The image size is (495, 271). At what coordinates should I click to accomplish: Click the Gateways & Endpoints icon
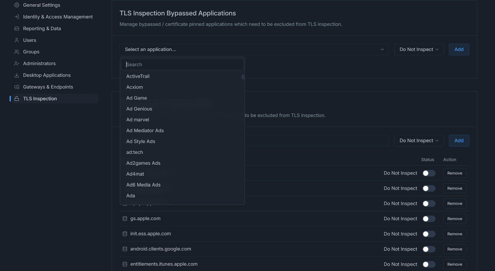click(17, 87)
